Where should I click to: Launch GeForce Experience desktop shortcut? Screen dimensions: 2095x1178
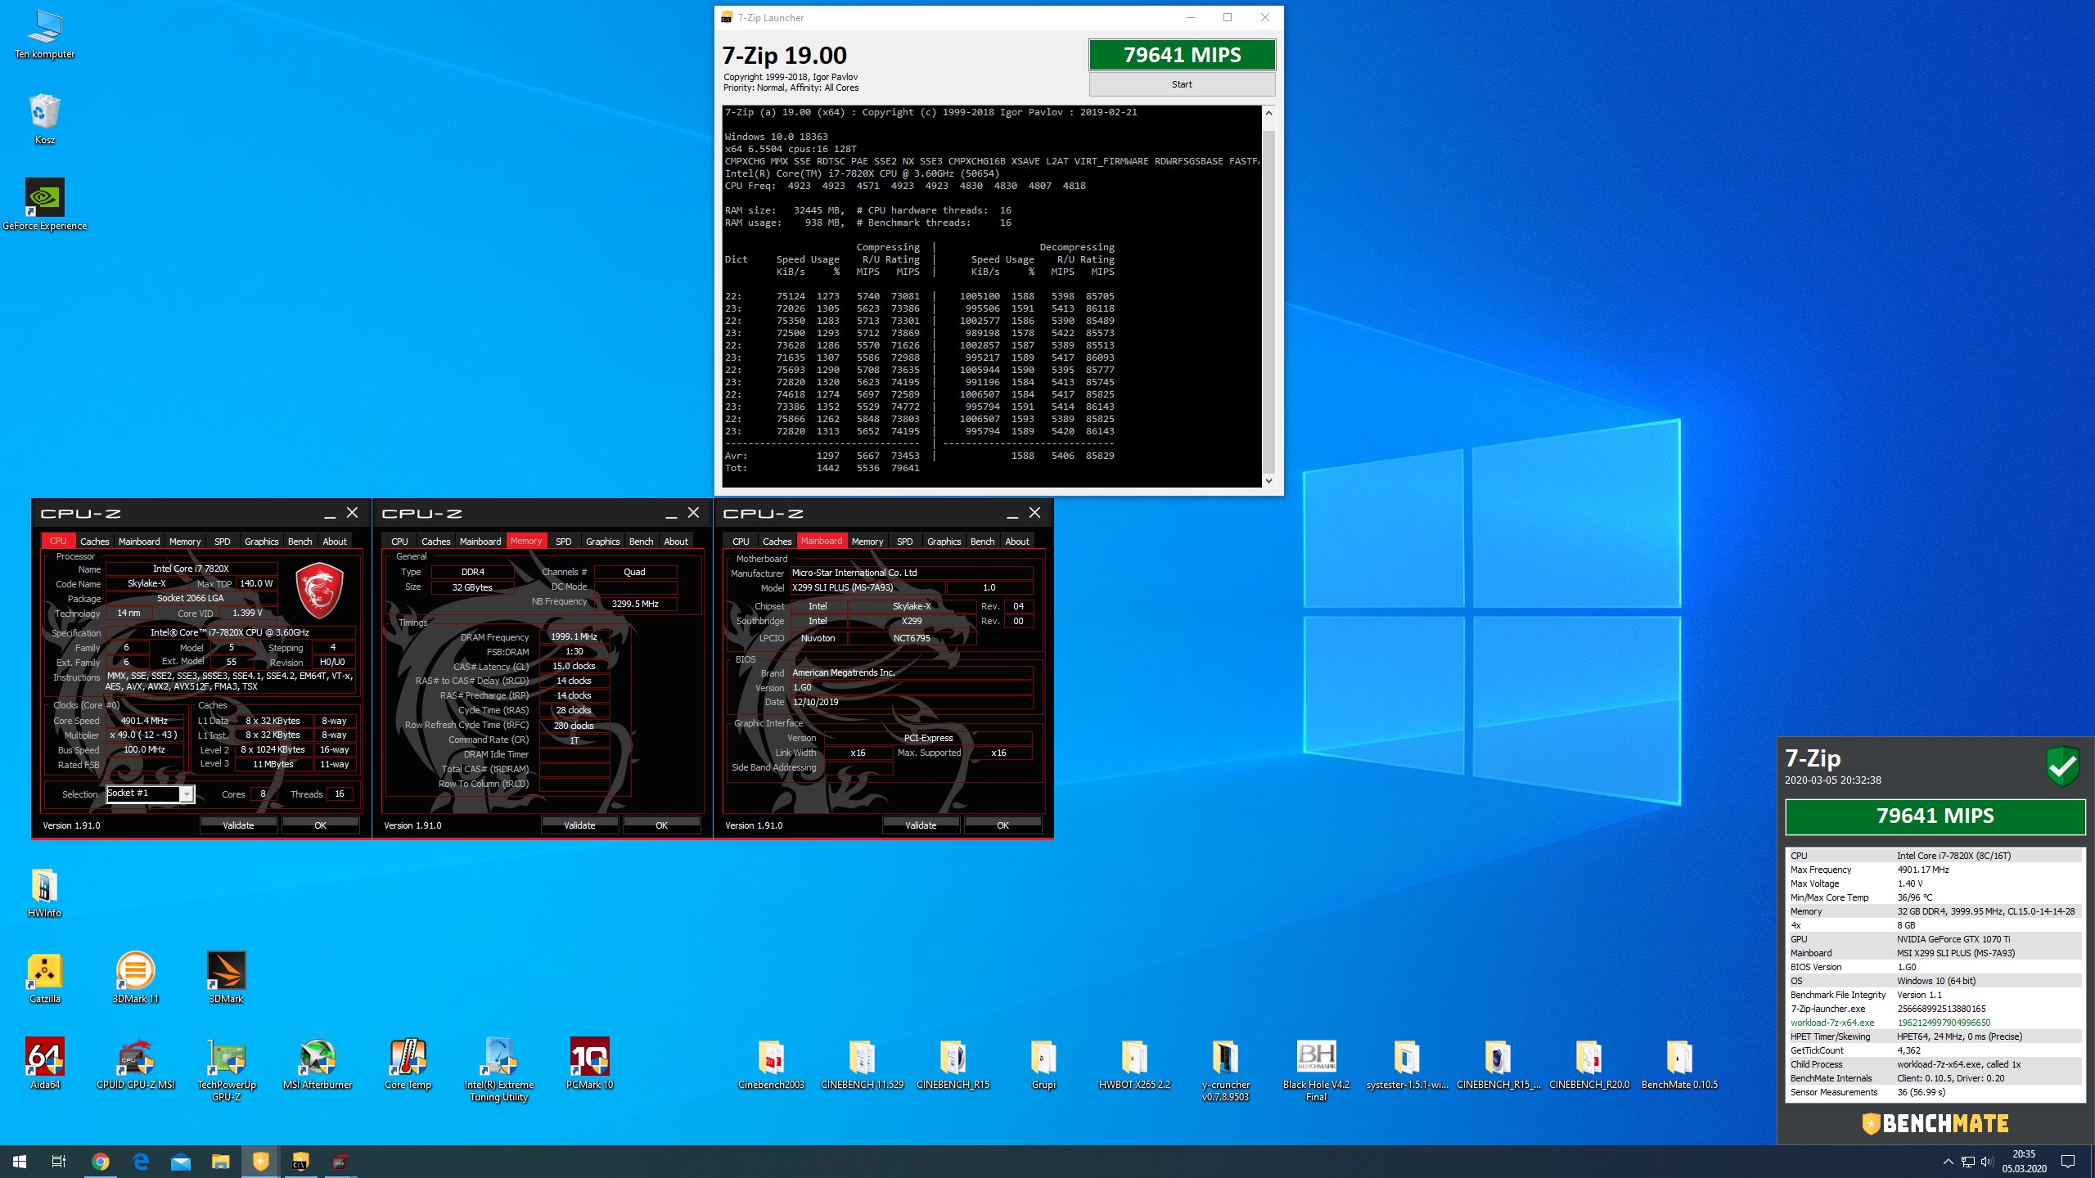tap(44, 205)
